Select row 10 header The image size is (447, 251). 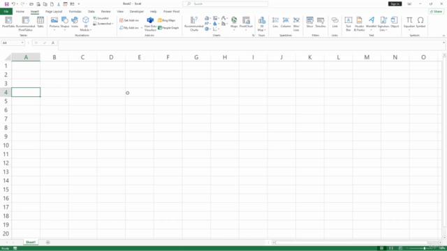pos(6,145)
